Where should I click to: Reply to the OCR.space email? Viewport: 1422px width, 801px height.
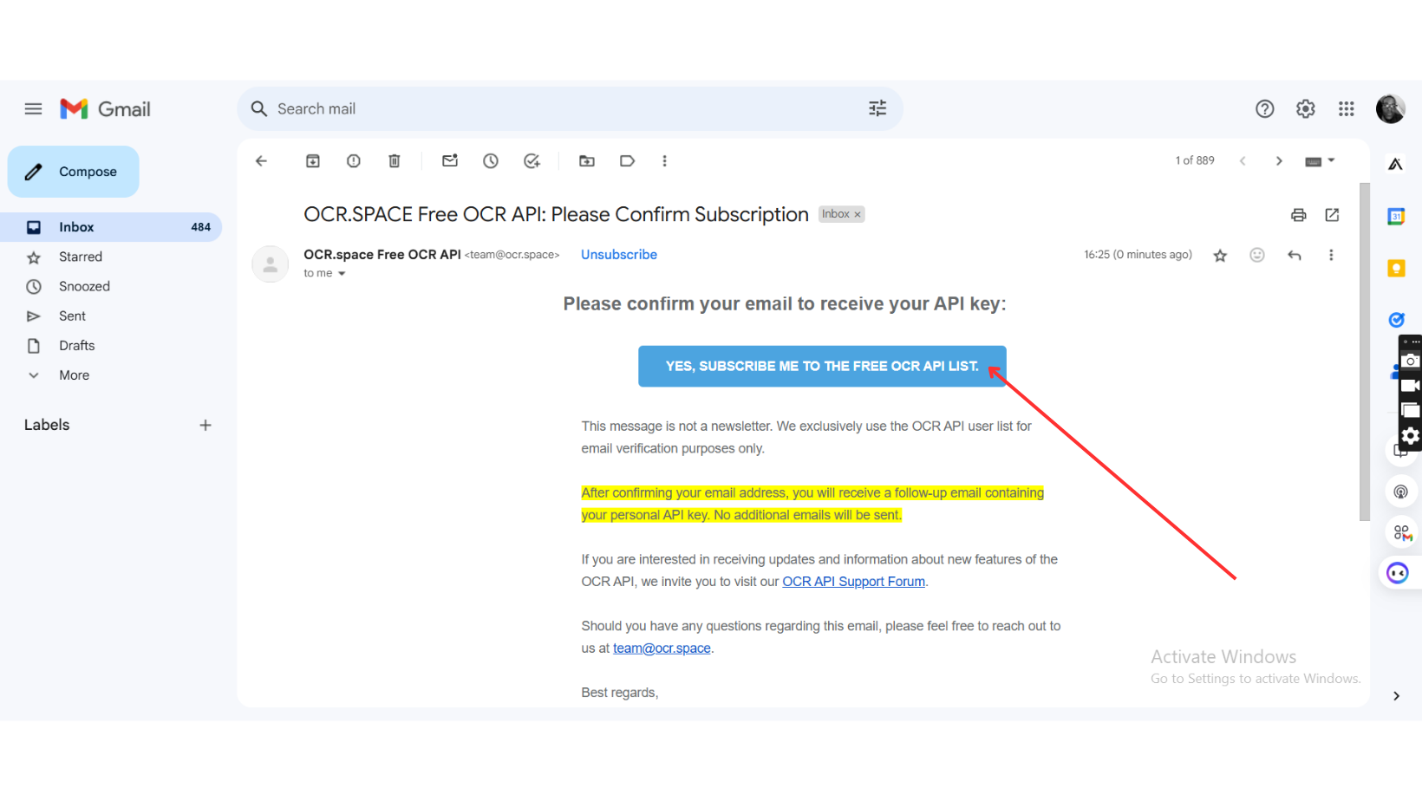click(x=1295, y=255)
